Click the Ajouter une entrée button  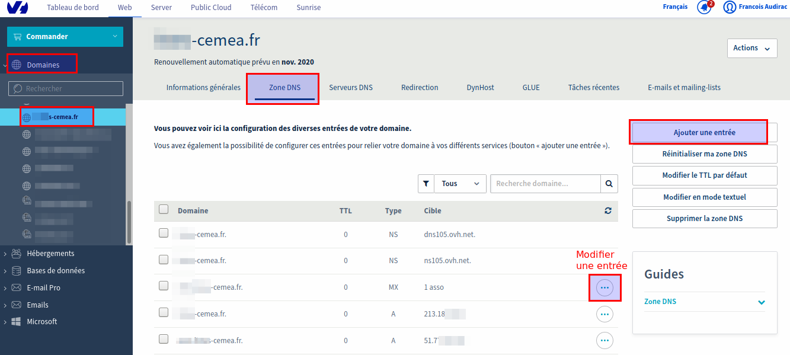(x=705, y=133)
